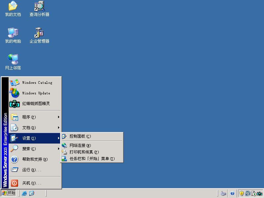Viewport: 264px width, 198px height.
Task: Open the 查询分析器 desktop shortcut
Action: coord(39,9)
